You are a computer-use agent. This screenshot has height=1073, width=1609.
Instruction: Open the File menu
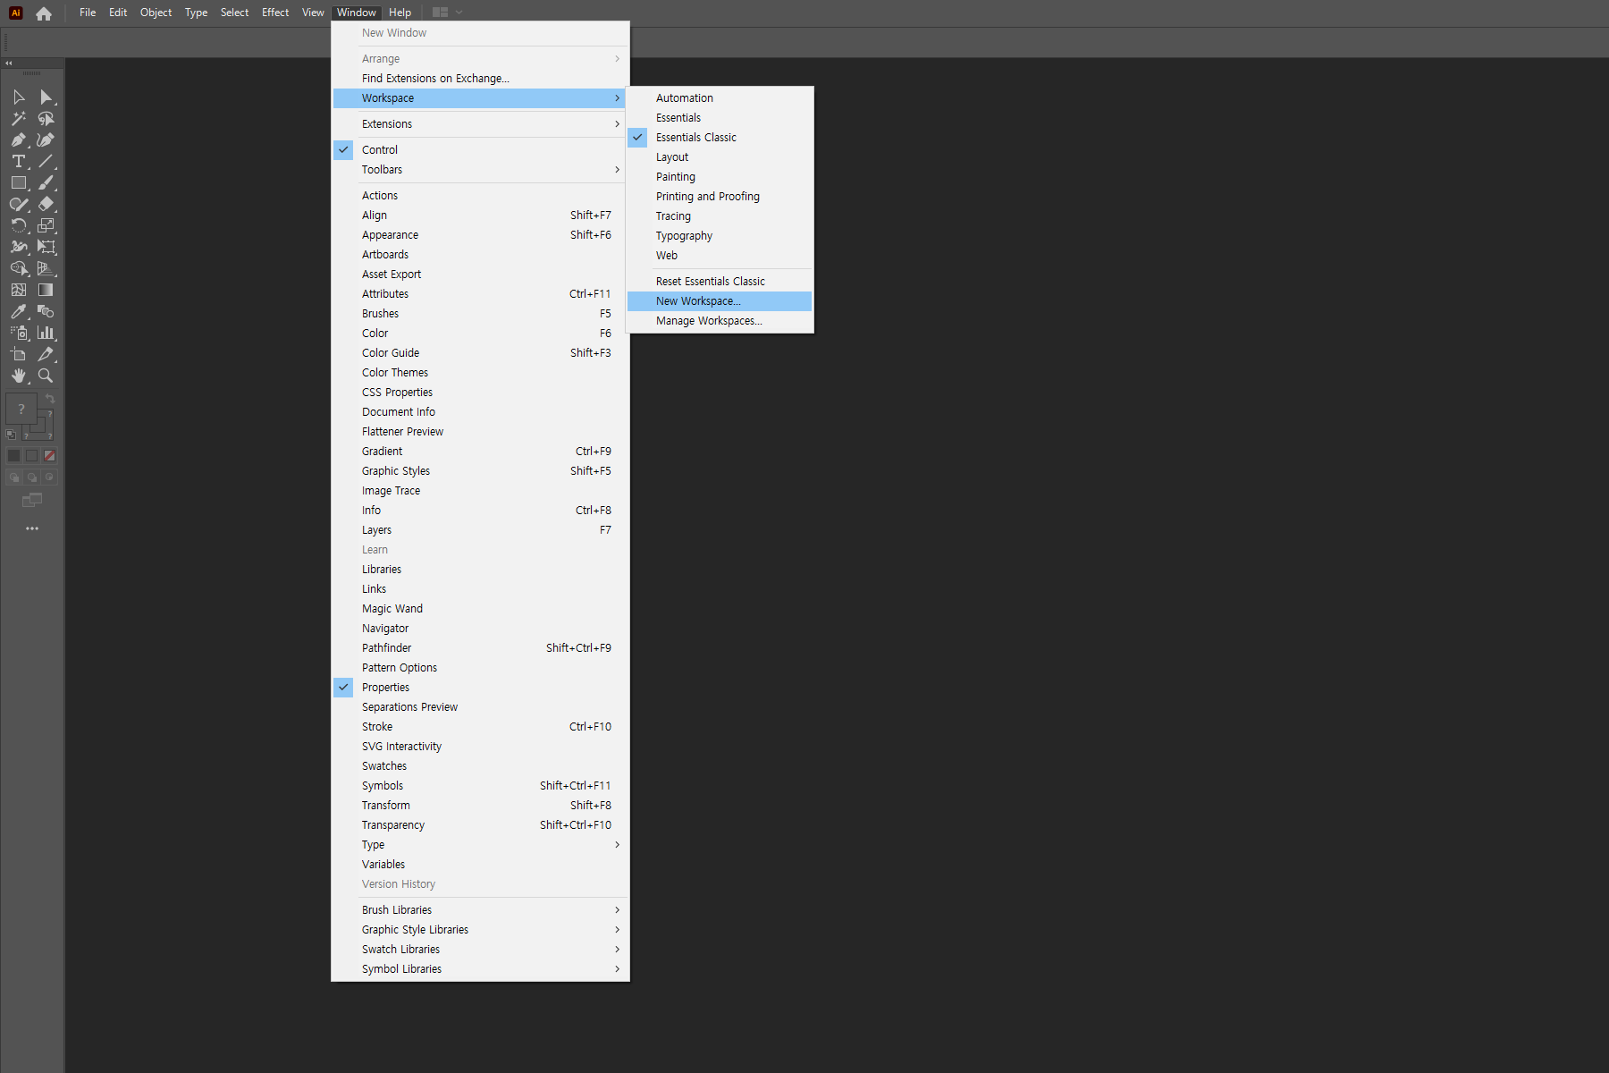tap(88, 13)
